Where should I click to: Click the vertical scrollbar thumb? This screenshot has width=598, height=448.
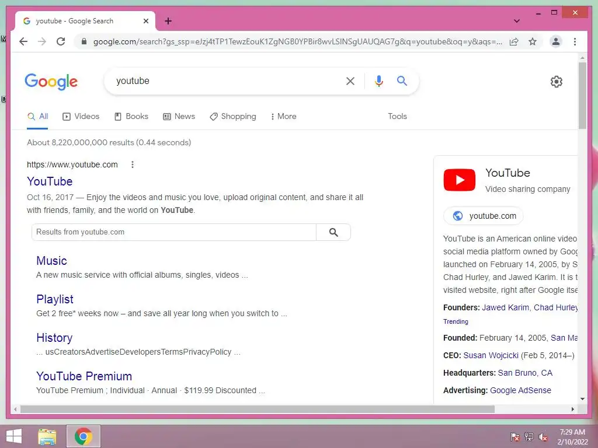pyautogui.click(x=582, y=96)
